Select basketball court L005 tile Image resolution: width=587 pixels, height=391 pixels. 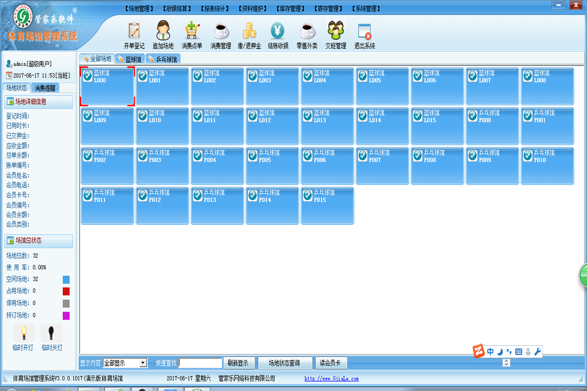[382, 86]
